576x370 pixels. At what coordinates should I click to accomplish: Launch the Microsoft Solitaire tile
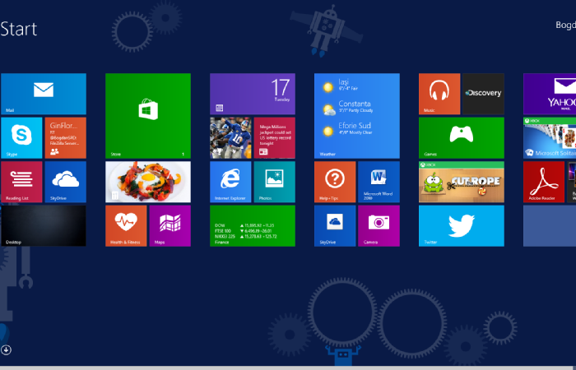point(550,138)
